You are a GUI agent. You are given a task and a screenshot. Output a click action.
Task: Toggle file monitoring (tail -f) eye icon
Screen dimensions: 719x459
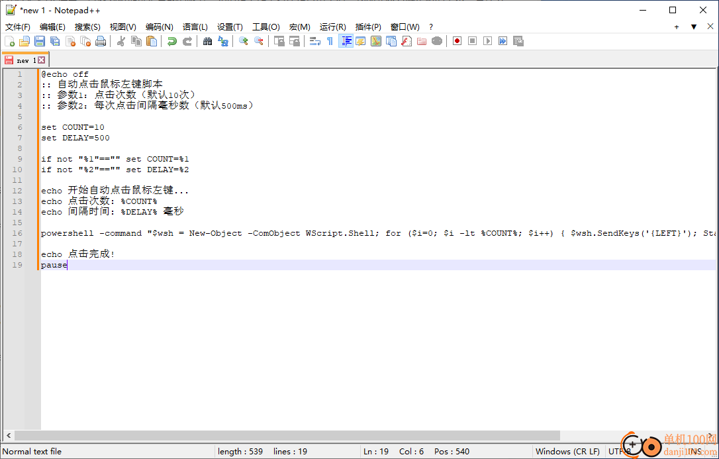click(437, 41)
